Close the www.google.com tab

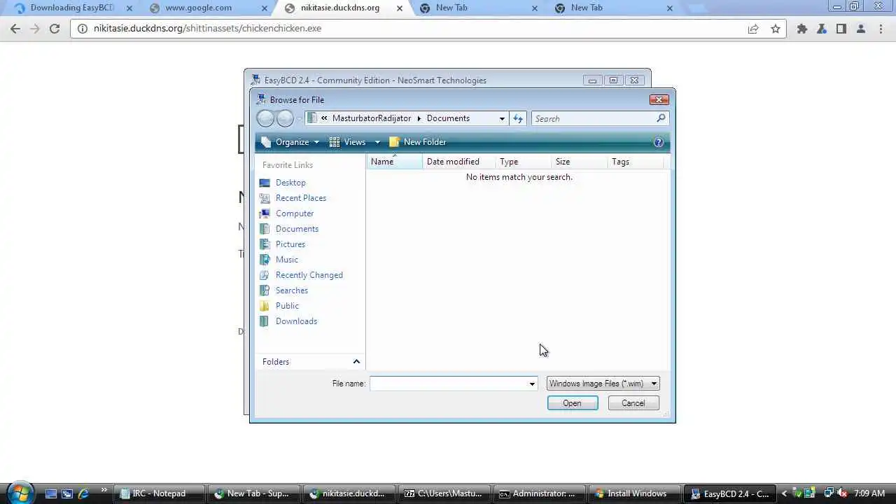point(264,8)
